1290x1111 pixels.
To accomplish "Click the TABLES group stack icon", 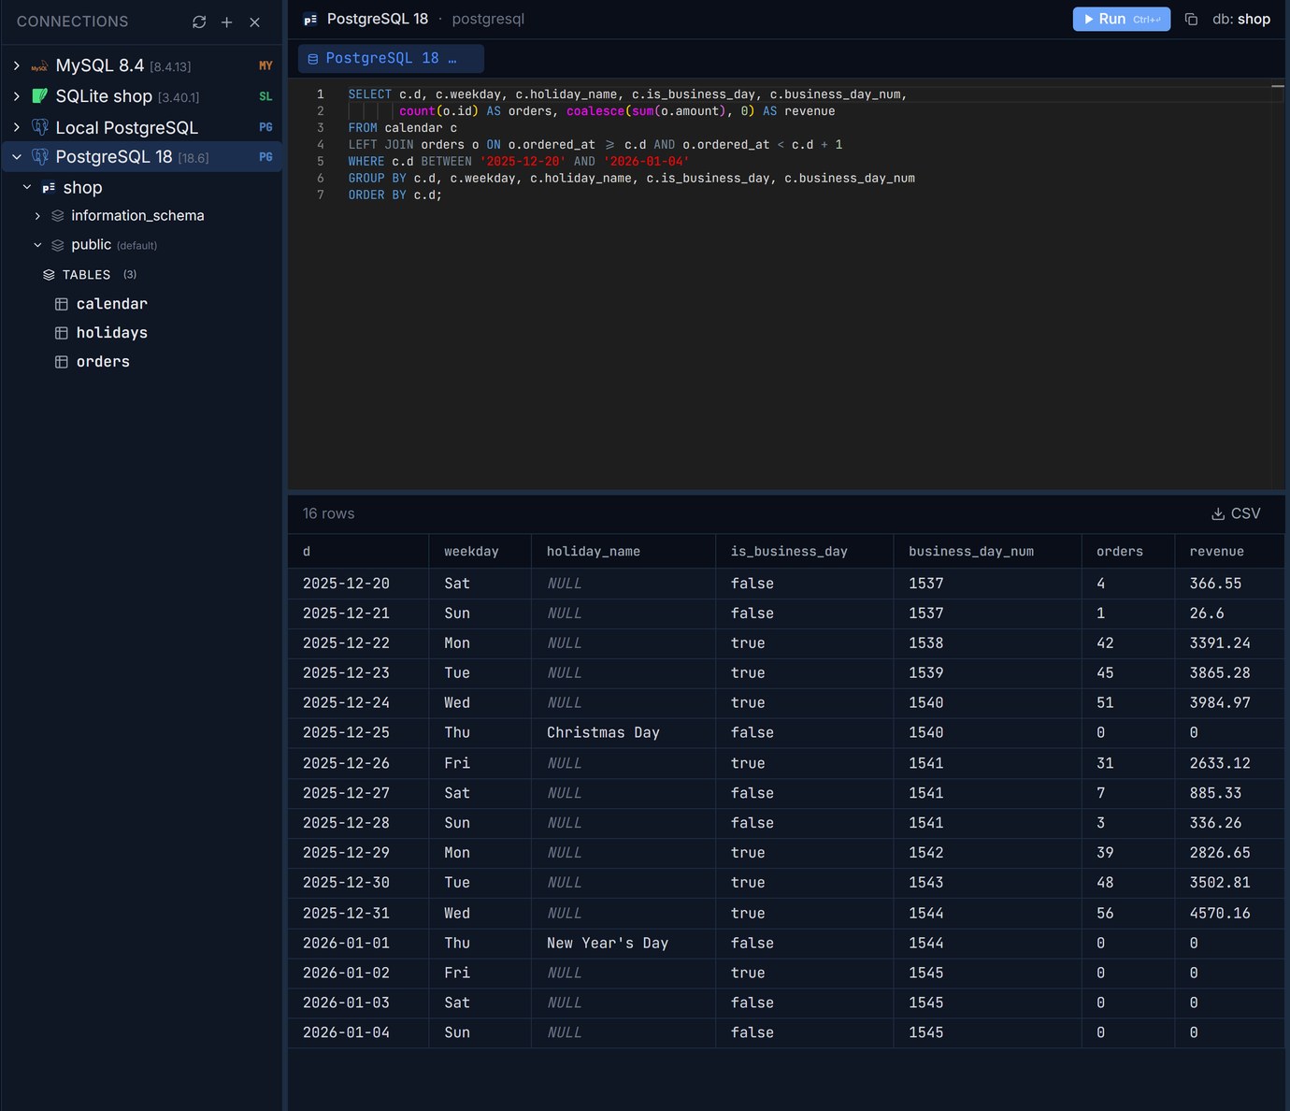I will 49,275.
